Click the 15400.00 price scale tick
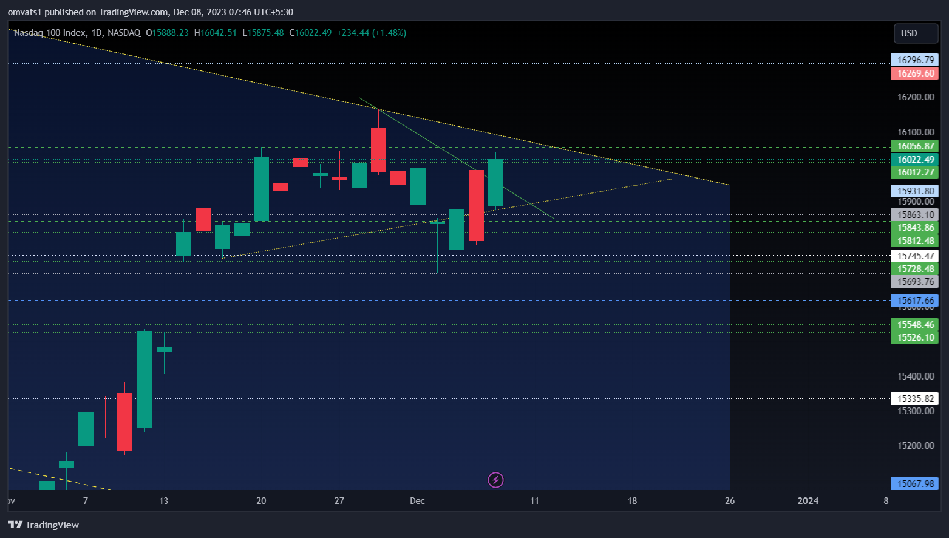Viewport: 949px width, 538px height. pyautogui.click(x=916, y=376)
